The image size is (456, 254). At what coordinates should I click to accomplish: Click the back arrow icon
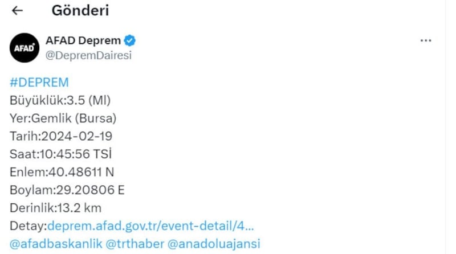coord(18,11)
